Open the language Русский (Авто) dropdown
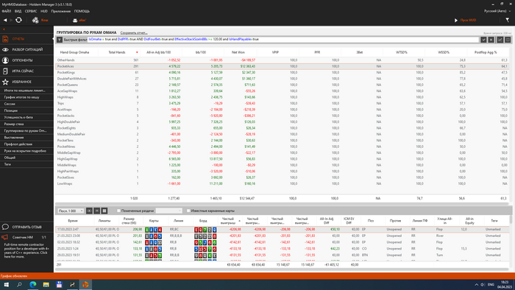Screen dimensions: 515x290 pyautogui.click(x=497, y=11)
